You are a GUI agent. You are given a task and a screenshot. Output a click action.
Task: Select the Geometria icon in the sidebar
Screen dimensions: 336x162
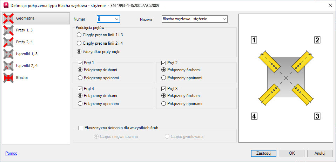(x=8, y=18)
